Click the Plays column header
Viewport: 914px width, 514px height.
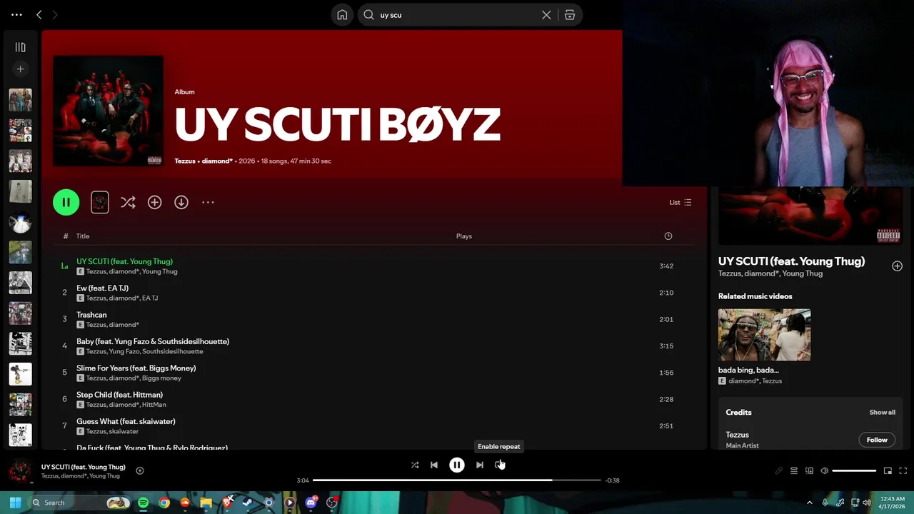coord(464,236)
